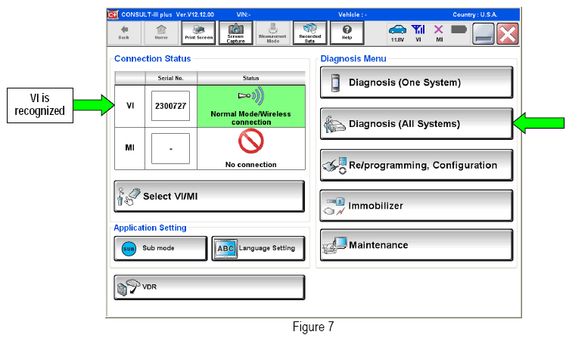Open Sub mode application setting
The image size is (572, 341).
(x=160, y=248)
